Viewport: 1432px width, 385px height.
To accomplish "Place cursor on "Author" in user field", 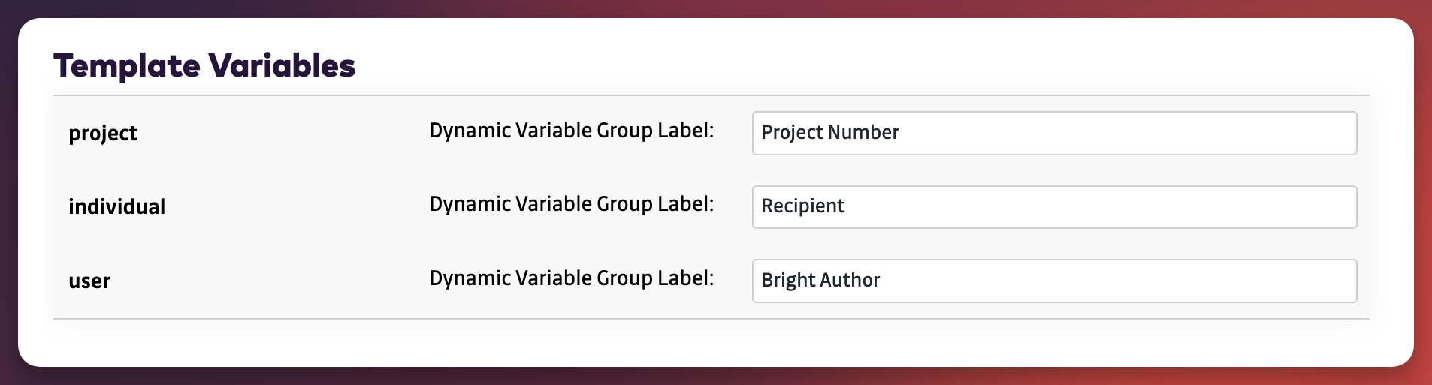I will click(850, 281).
